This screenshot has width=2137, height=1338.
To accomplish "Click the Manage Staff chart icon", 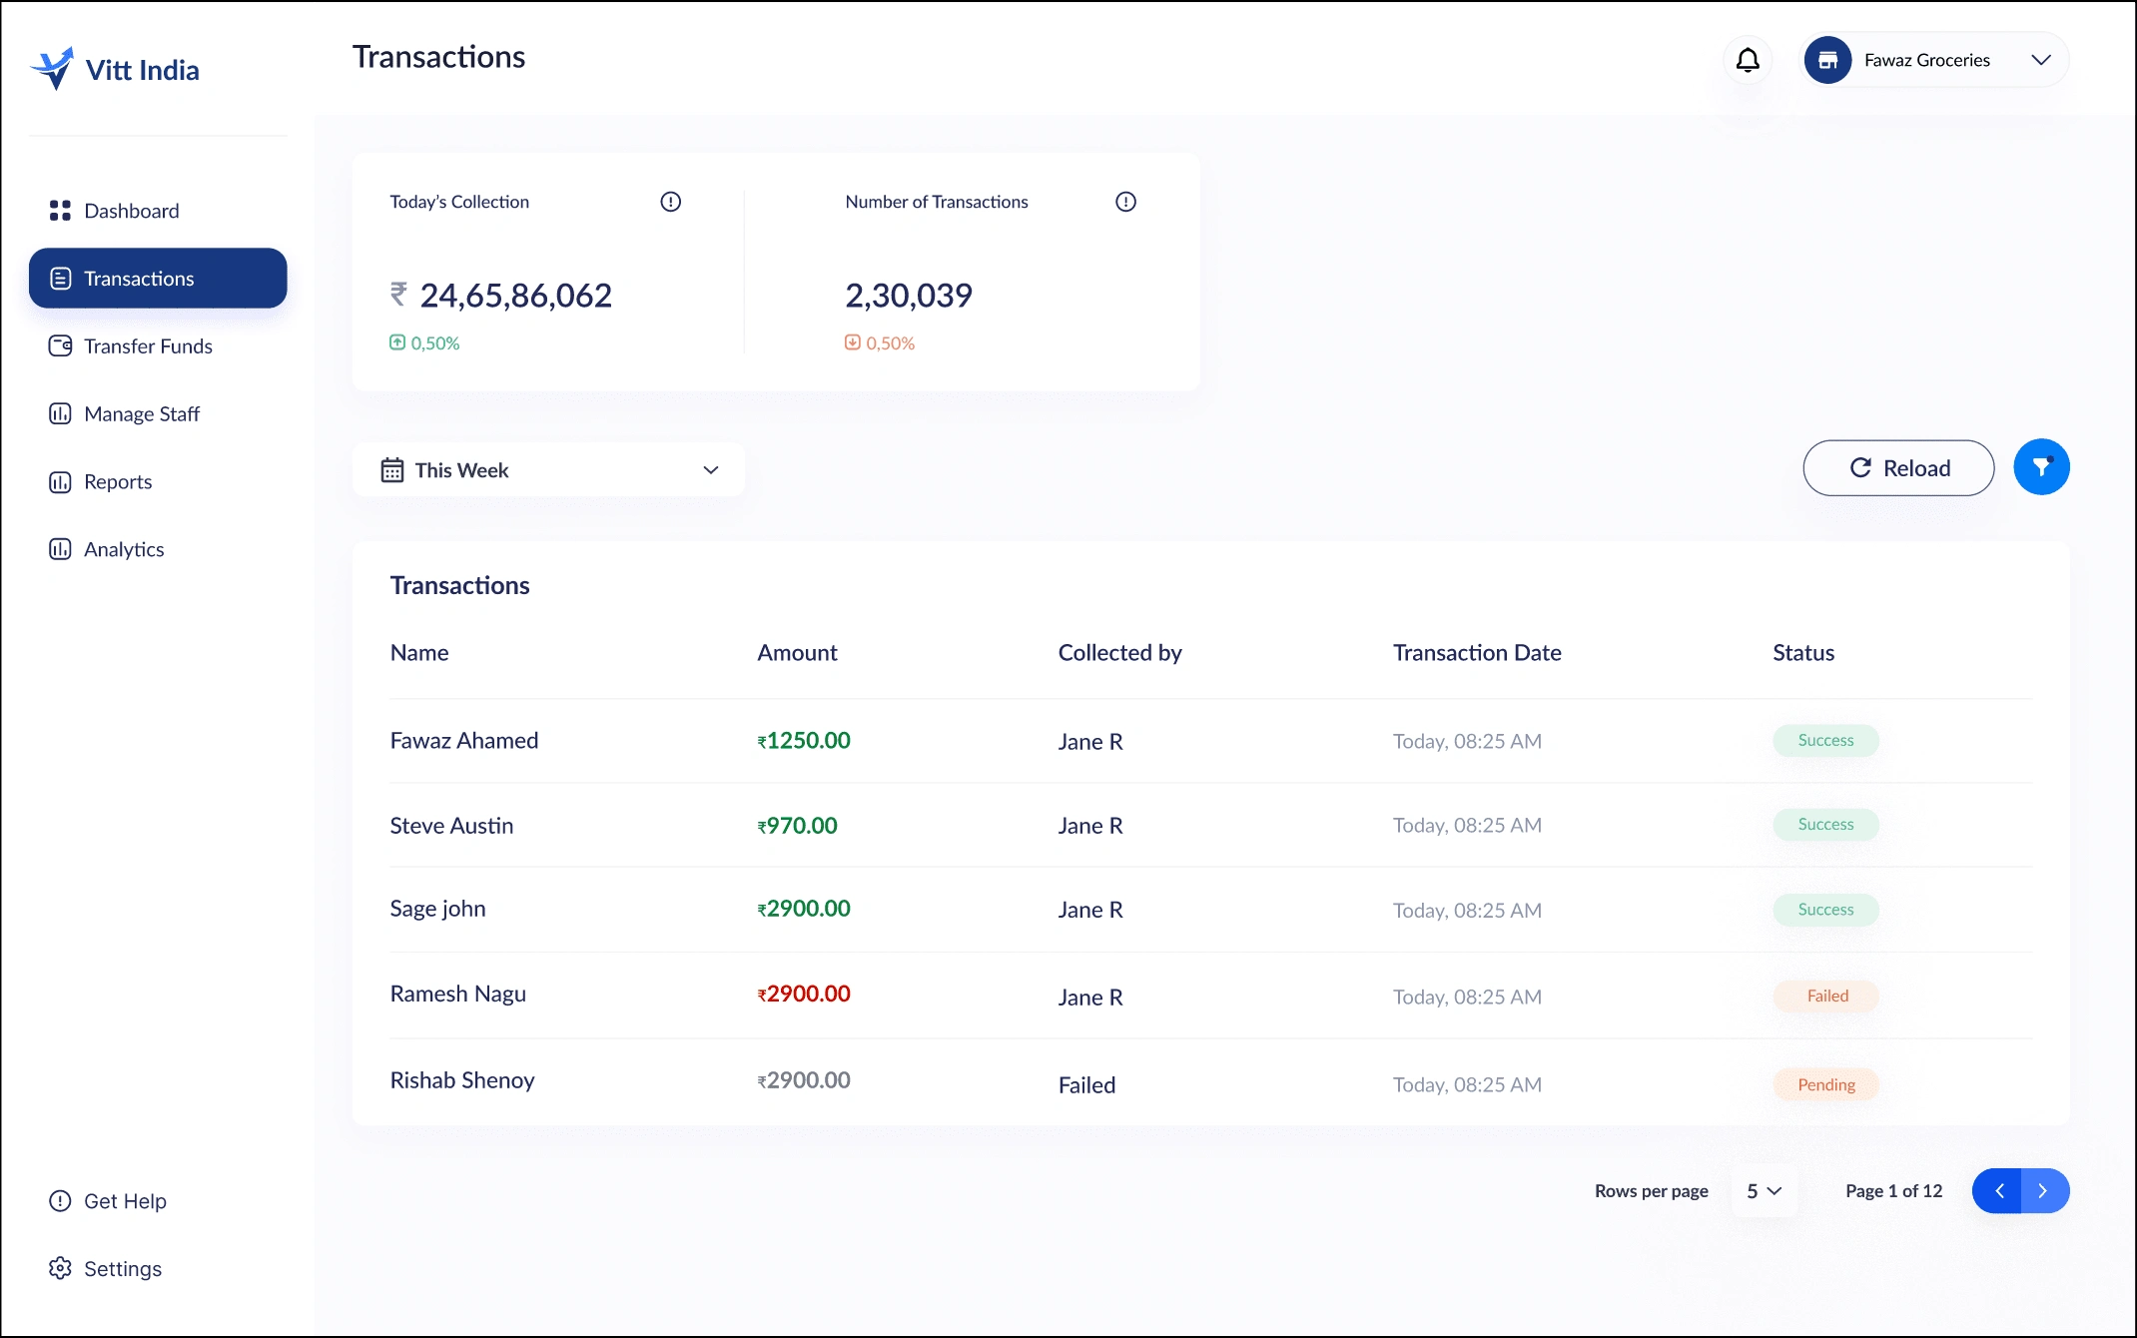I will pyautogui.click(x=60, y=413).
